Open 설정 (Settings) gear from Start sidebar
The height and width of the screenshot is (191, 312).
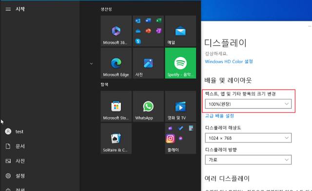[15, 176]
